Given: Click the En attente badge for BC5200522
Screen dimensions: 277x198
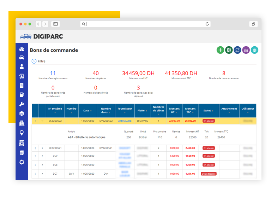Looking at the screenshot, I should point(209,121).
